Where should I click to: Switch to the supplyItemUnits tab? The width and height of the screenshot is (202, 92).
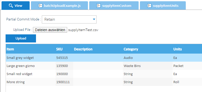point(163,6)
